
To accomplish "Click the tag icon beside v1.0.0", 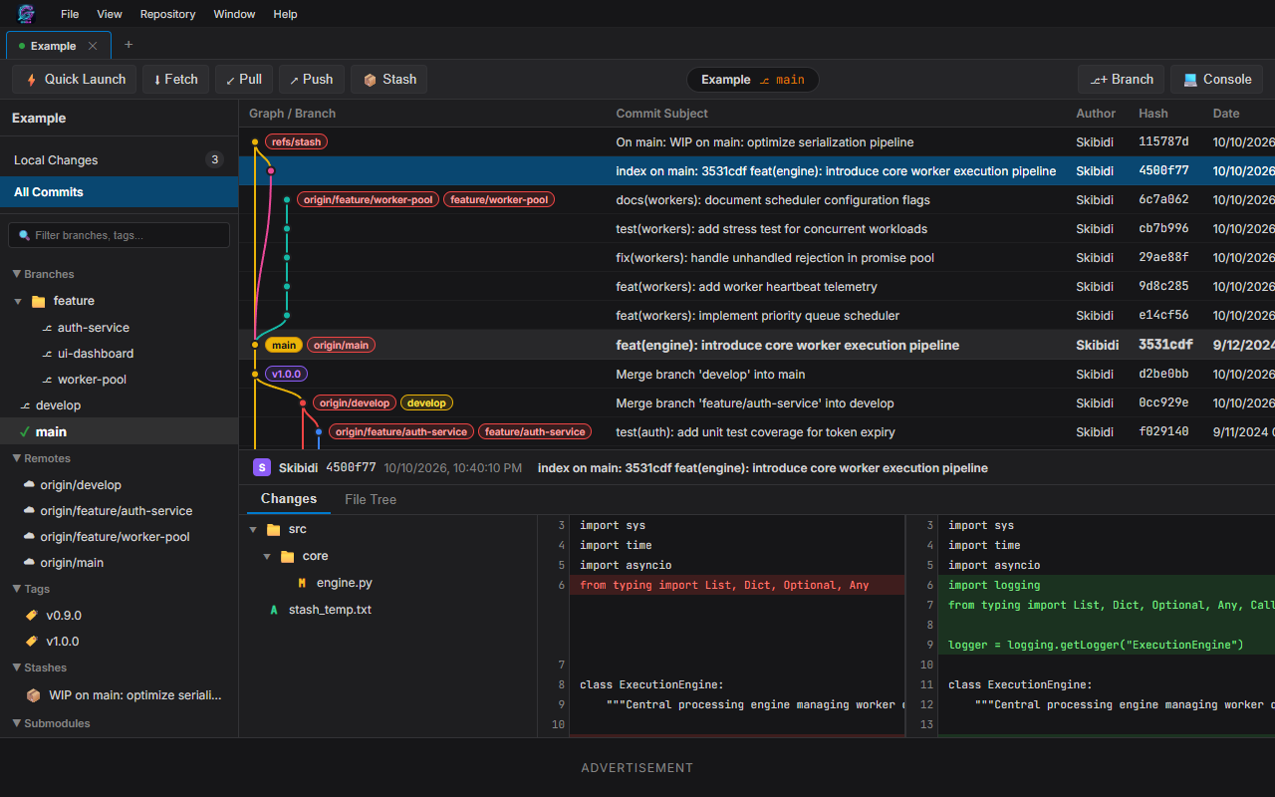I will pos(31,642).
